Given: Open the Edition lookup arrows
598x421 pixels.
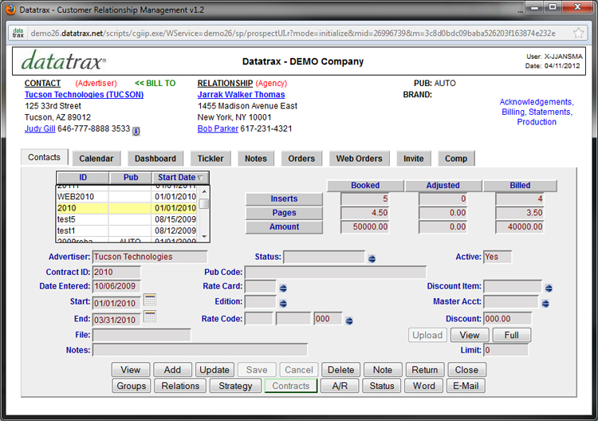Looking at the screenshot, I should (283, 304).
